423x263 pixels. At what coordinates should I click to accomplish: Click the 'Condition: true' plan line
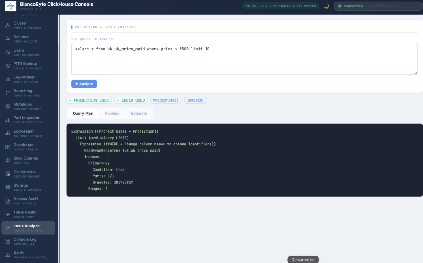[109, 170]
